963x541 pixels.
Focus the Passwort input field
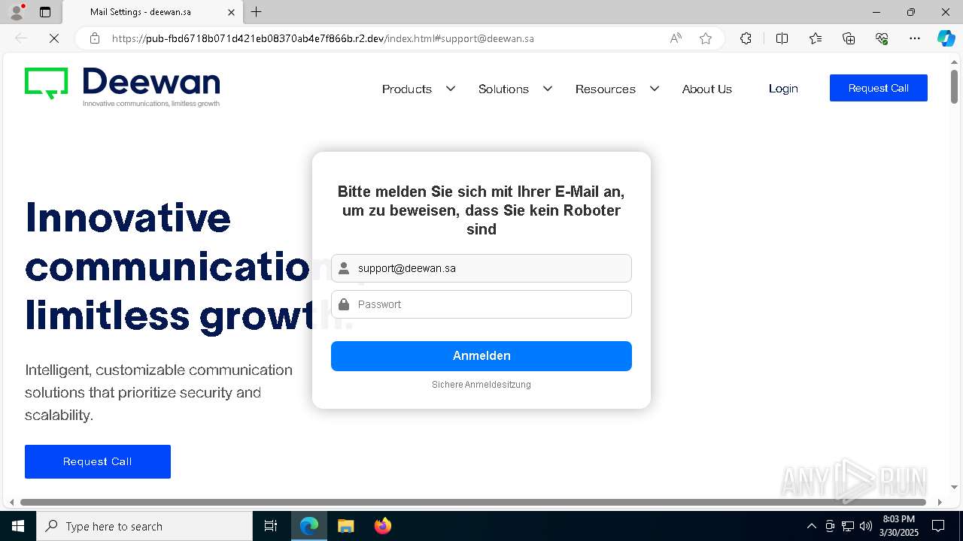pos(481,304)
